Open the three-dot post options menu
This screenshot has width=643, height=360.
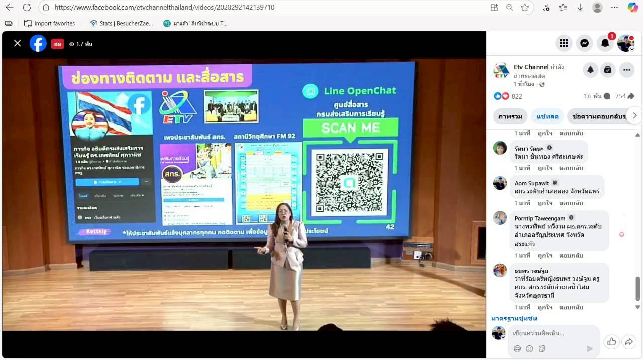coord(626,70)
